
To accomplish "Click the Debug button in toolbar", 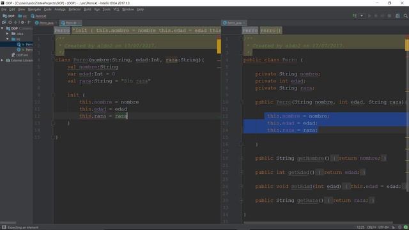I will 376,16.
